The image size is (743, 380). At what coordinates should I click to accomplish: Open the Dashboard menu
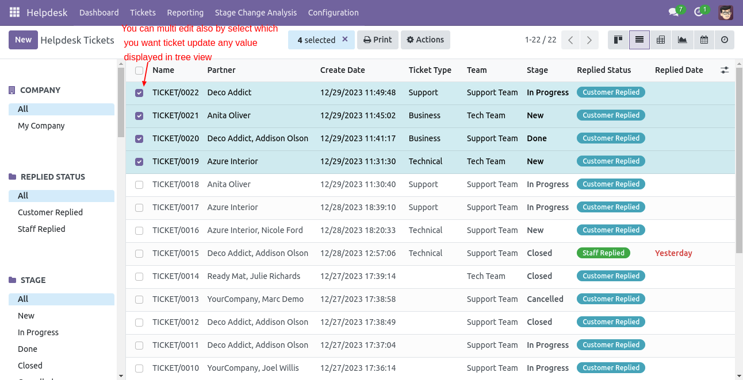click(99, 13)
